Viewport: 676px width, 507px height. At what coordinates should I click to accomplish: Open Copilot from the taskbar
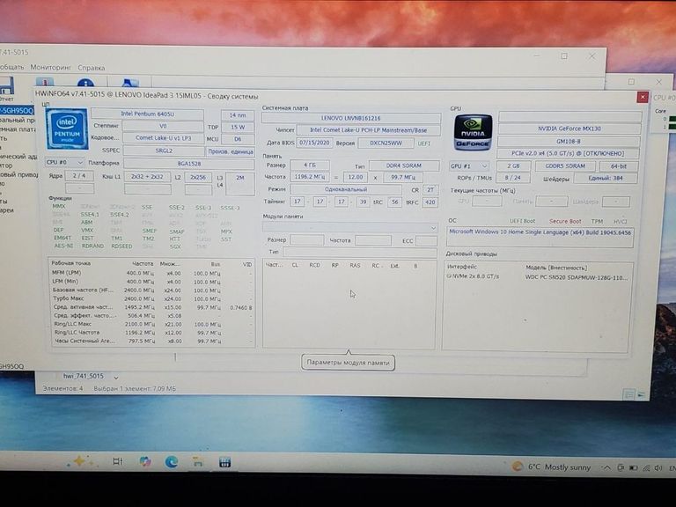[x=145, y=462]
